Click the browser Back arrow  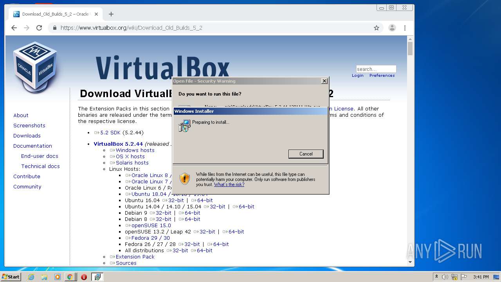[x=14, y=28]
